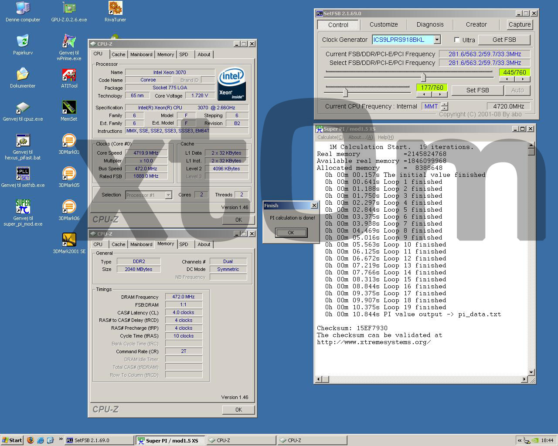The width and height of the screenshot is (558, 446).
Task: Switch to Creator tab in SetFSB
Action: (476, 25)
